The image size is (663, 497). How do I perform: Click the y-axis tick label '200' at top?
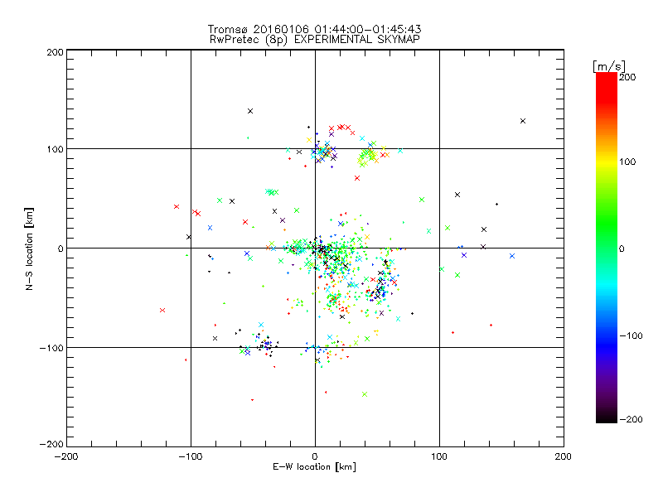pyautogui.click(x=55, y=52)
